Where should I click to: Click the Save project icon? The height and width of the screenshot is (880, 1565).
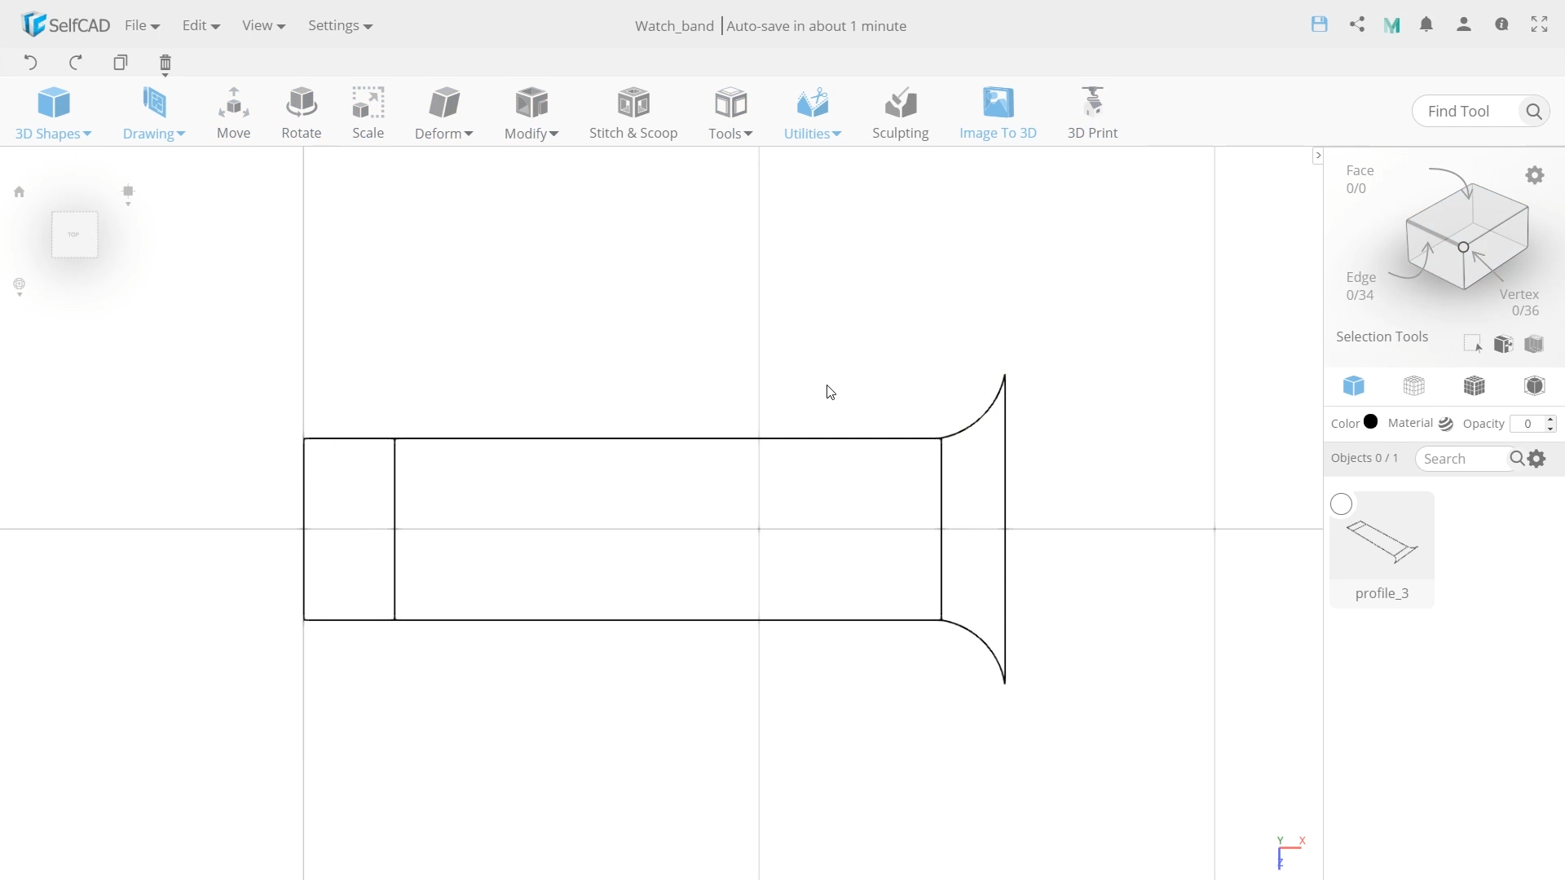click(x=1320, y=24)
